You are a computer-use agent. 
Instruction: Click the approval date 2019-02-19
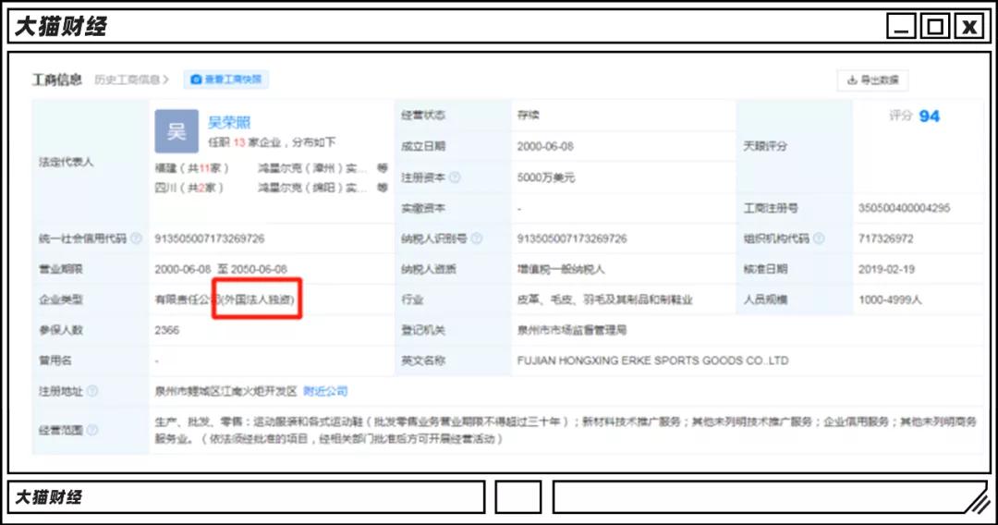886,269
